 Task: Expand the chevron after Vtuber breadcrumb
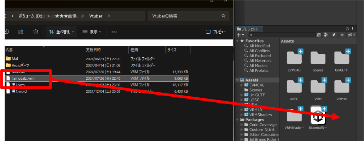pyautogui.click(x=109, y=16)
